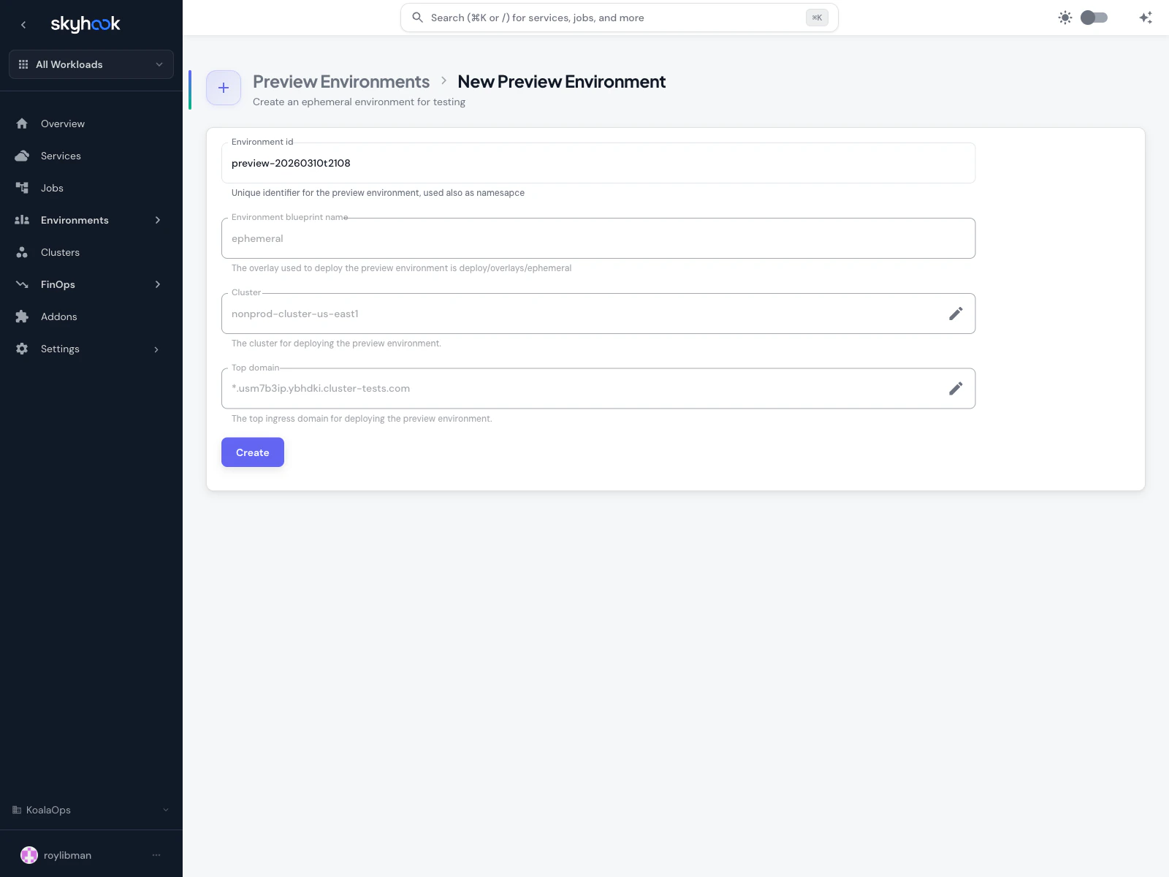1169x877 pixels.
Task: Click the sparkle assistant icon top right
Action: coord(1145,17)
